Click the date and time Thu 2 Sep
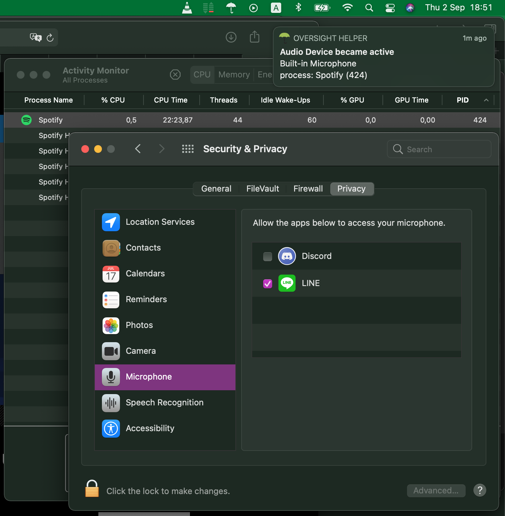 click(x=459, y=7)
